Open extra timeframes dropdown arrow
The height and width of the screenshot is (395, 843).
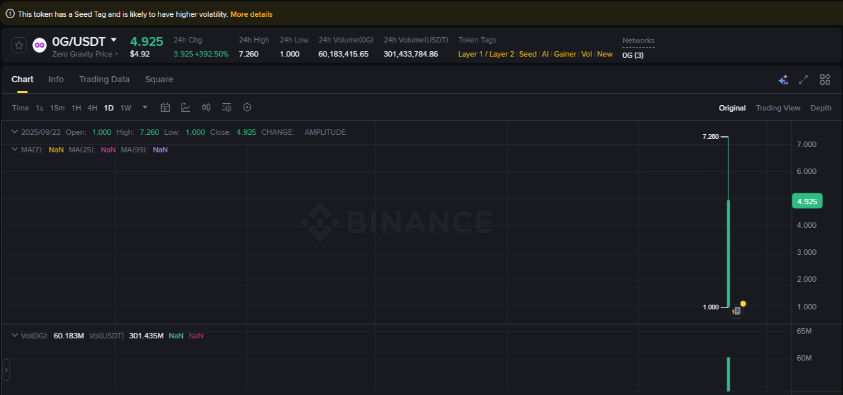click(144, 107)
